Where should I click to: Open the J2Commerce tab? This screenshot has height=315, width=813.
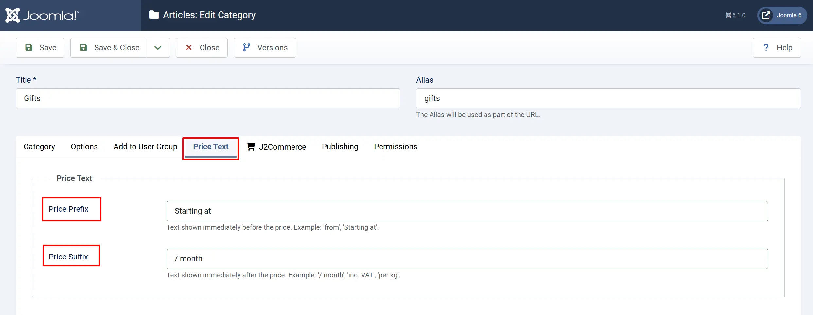pyautogui.click(x=276, y=147)
